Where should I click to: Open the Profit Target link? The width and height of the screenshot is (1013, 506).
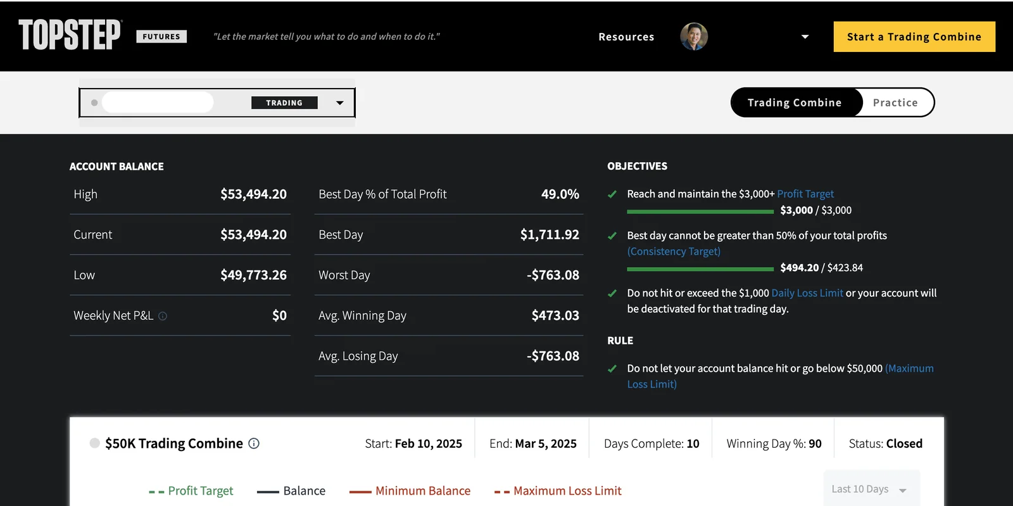[805, 194]
